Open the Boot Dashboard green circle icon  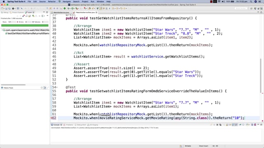64,8
